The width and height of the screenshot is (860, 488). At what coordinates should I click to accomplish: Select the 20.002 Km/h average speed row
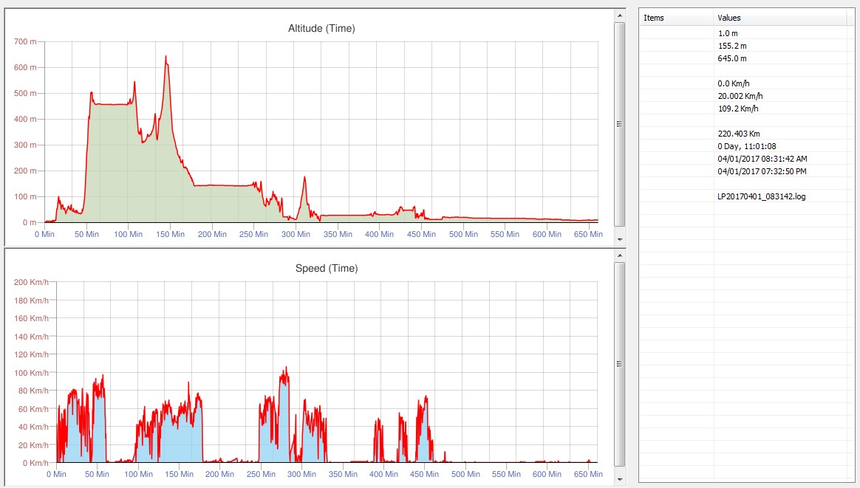coord(740,96)
